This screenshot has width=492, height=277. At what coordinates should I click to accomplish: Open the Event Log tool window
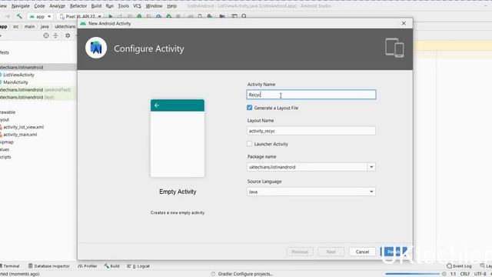click(459, 266)
